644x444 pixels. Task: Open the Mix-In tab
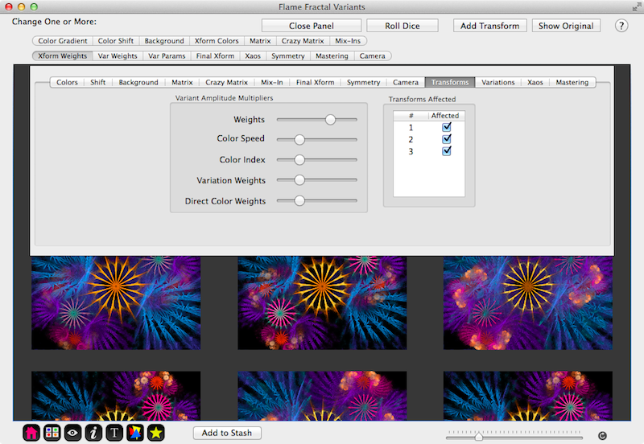tap(272, 83)
